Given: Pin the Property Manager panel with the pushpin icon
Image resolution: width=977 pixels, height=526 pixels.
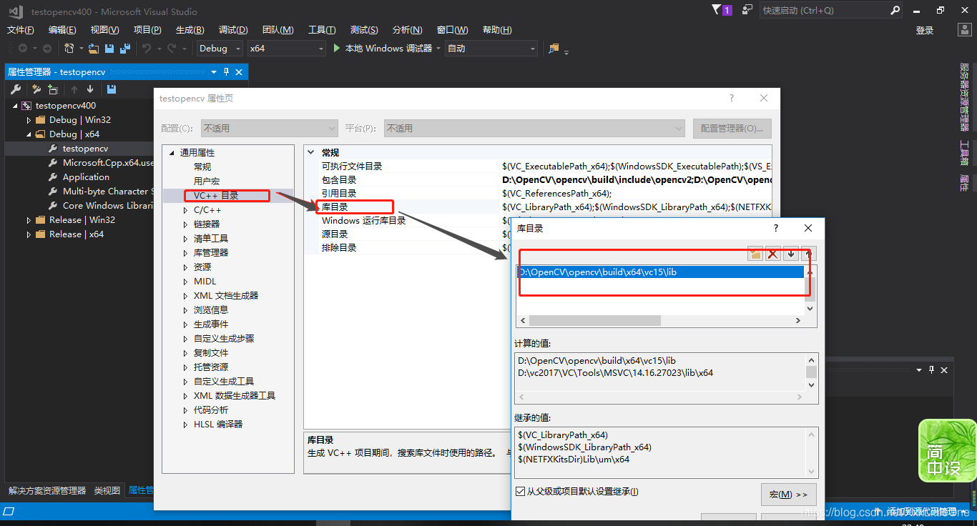Looking at the screenshot, I should pyautogui.click(x=226, y=72).
